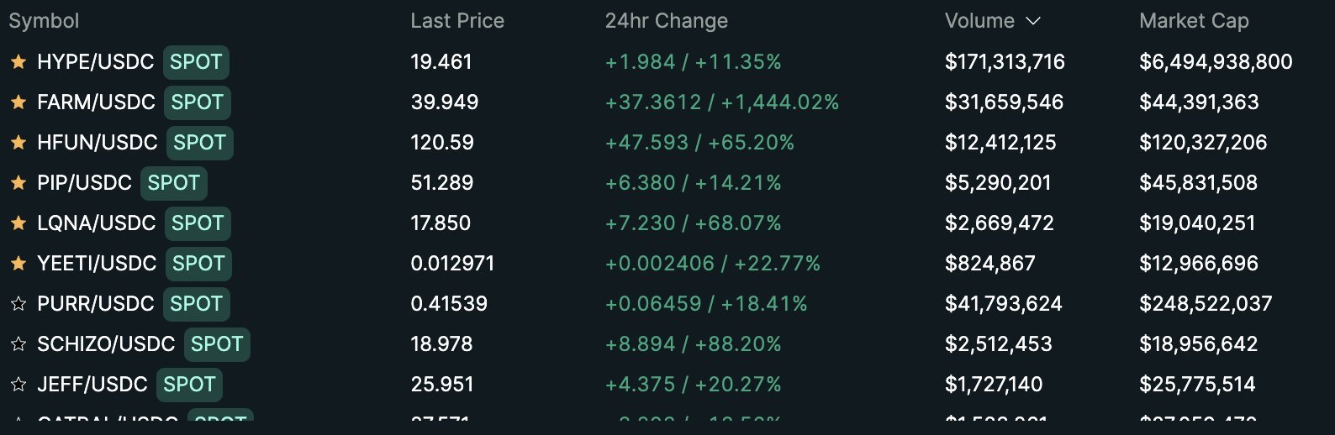Click the Last Price column header
The width and height of the screenshot is (1335, 435).
point(457,21)
